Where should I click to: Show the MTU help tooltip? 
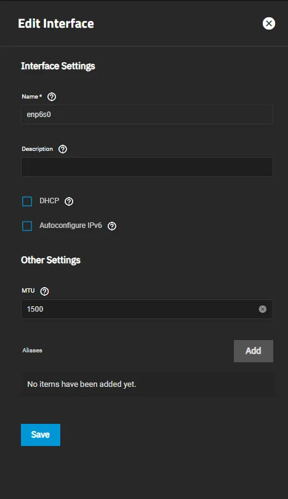pyautogui.click(x=44, y=291)
